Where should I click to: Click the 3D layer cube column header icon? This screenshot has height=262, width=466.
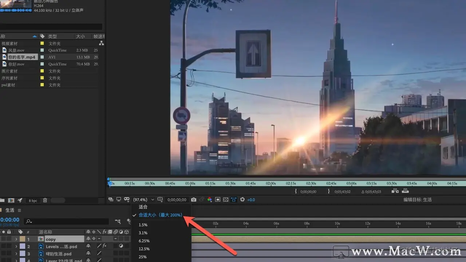(126, 232)
